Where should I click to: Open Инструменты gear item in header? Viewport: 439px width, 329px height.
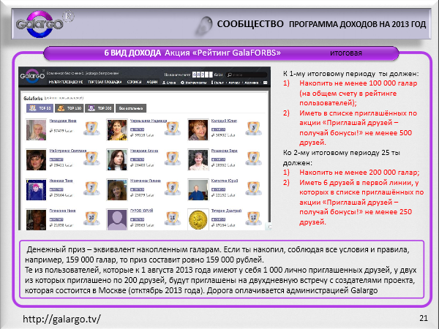pyautogui.click(x=193, y=83)
